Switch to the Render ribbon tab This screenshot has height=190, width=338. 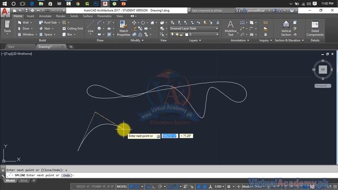(x=61, y=16)
